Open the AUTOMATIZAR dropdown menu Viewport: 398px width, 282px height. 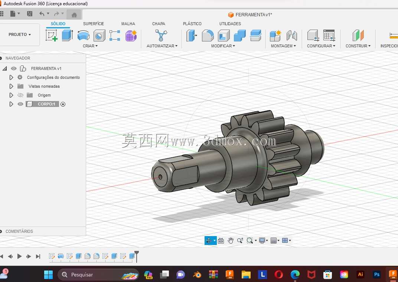[162, 46]
